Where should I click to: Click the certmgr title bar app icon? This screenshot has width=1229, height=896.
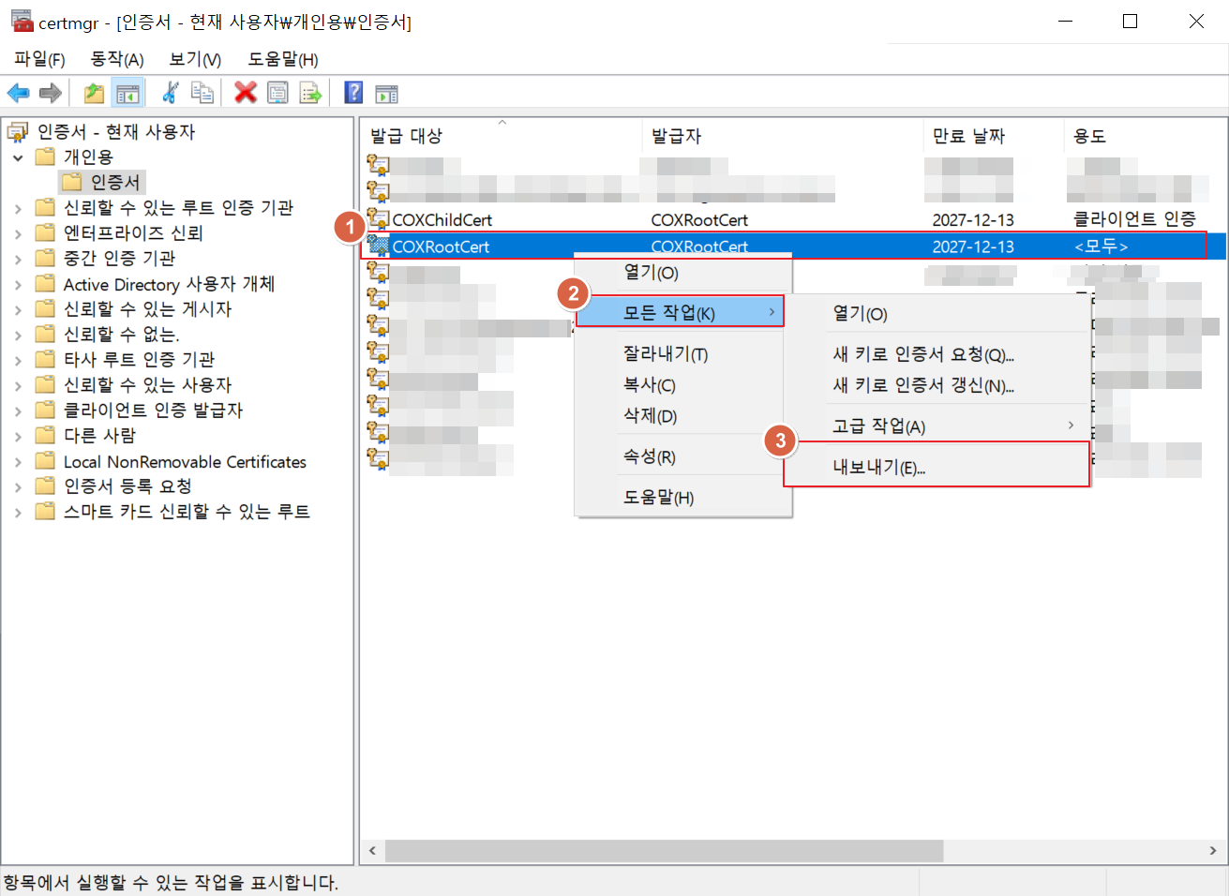click(x=22, y=21)
